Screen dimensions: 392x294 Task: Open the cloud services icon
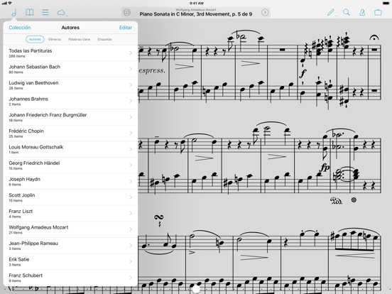click(61, 12)
